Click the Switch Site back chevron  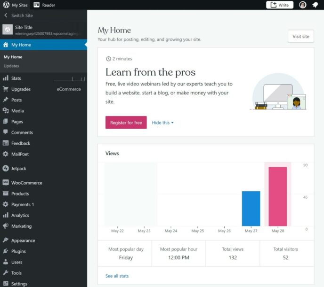(6, 15)
